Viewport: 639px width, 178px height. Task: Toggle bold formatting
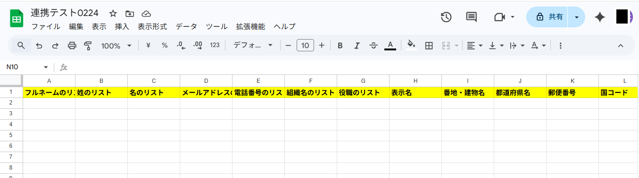coord(340,45)
